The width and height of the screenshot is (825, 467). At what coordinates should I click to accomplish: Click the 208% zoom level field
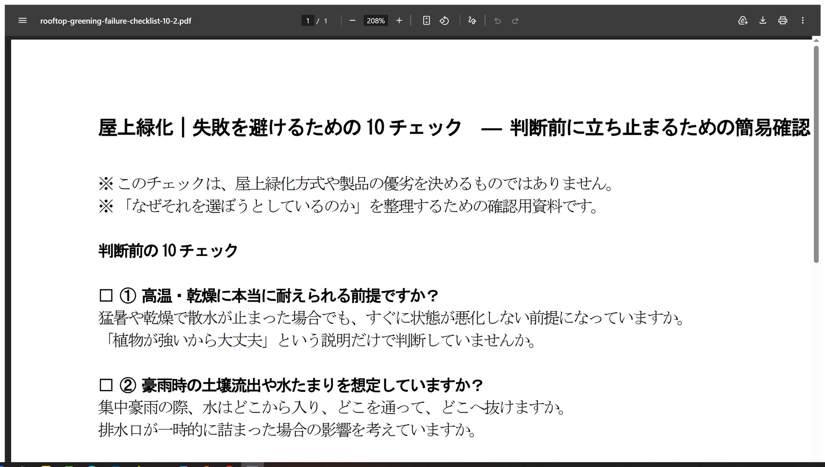pyautogui.click(x=375, y=21)
